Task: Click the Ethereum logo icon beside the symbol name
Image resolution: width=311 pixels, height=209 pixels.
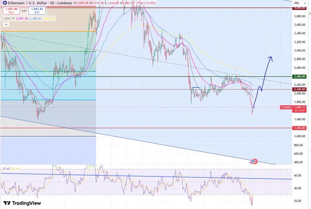Action: pos(5,3)
